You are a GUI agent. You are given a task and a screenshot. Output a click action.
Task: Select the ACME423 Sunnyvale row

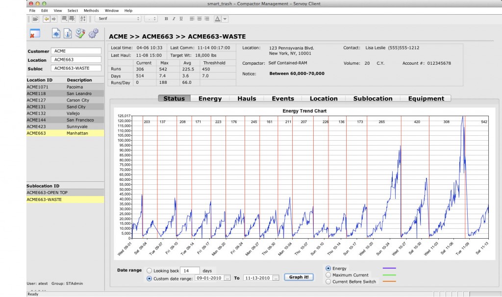(65, 126)
